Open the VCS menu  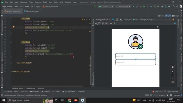[x=61, y=2]
